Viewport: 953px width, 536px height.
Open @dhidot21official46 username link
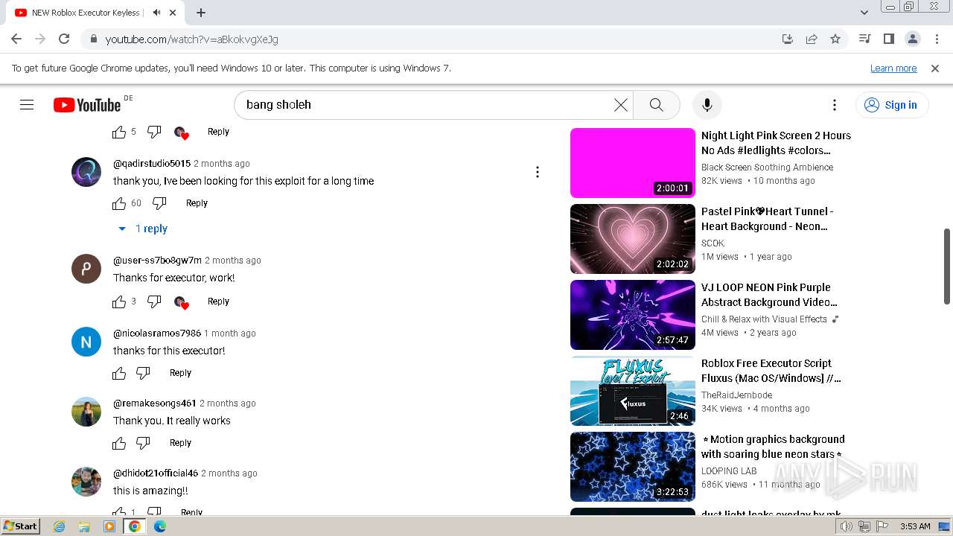pos(156,473)
